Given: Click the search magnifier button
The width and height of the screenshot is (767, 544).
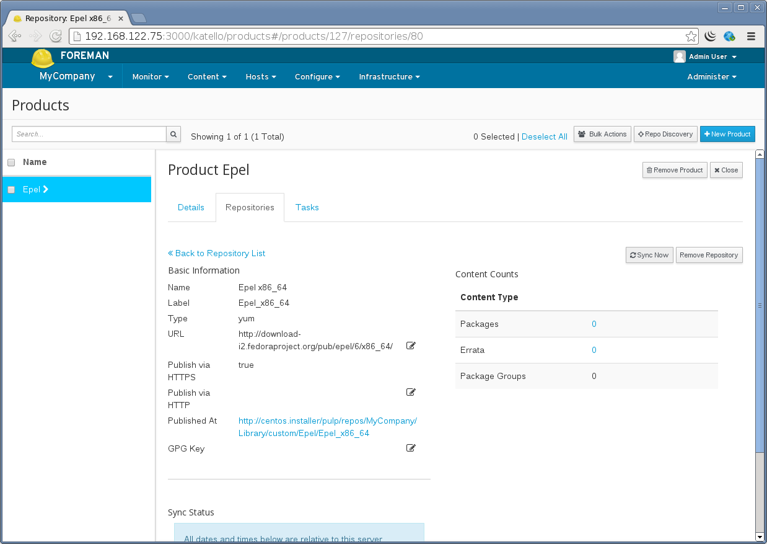Looking at the screenshot, I should (x=173, y=134).
